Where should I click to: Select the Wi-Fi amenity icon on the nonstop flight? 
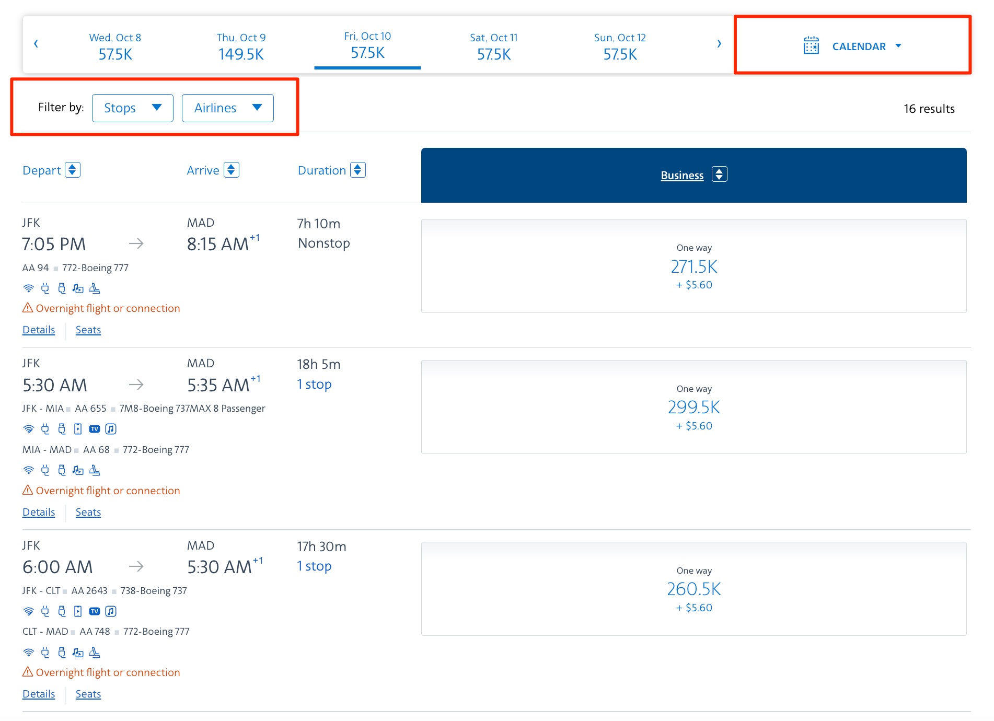[x=28, y=288]
